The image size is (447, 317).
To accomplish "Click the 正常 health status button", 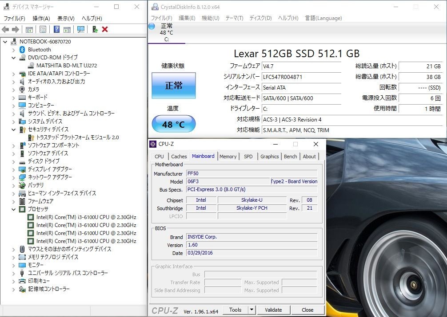I will [174, 86].
